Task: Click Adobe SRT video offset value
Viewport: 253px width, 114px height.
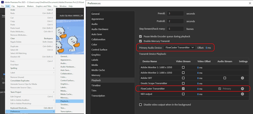Action: click(200, 78)
